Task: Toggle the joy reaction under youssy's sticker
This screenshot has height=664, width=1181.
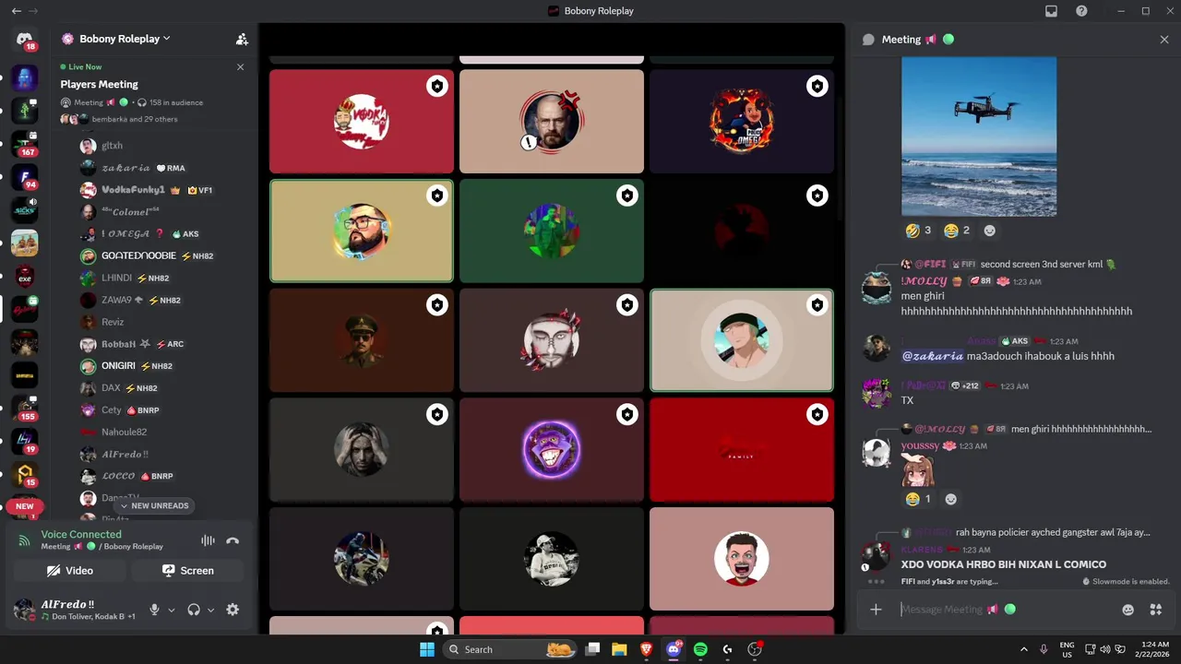Action: [919, 499]
